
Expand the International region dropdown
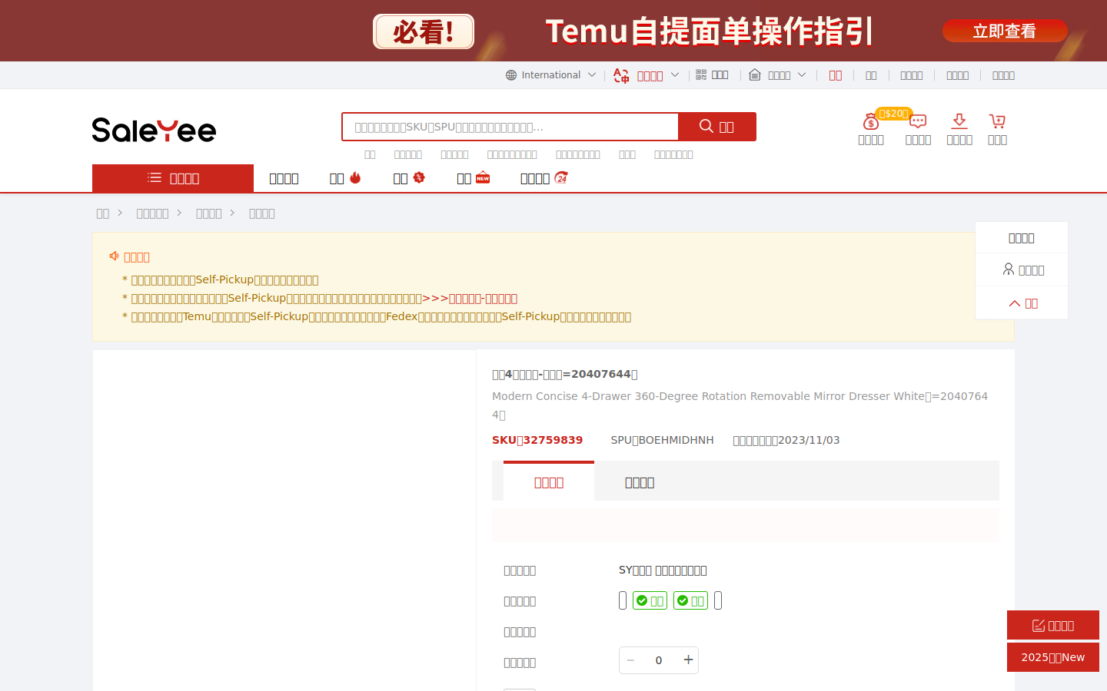(550, 75)
